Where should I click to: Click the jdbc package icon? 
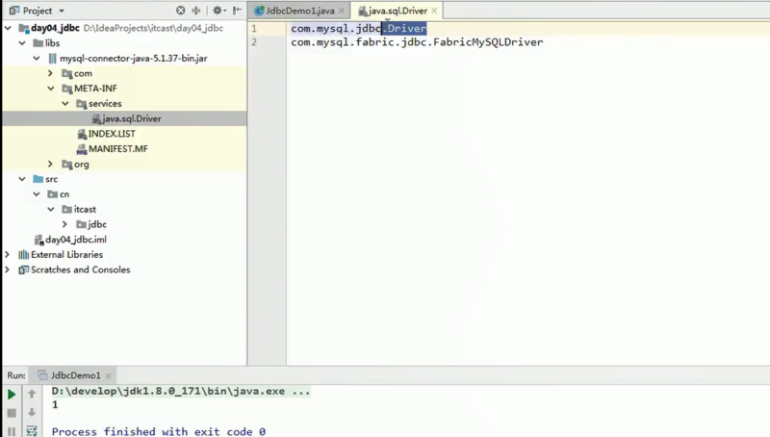[81, 224]
